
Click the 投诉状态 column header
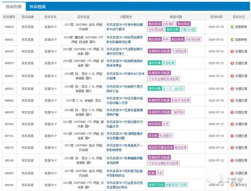[239, 17]
